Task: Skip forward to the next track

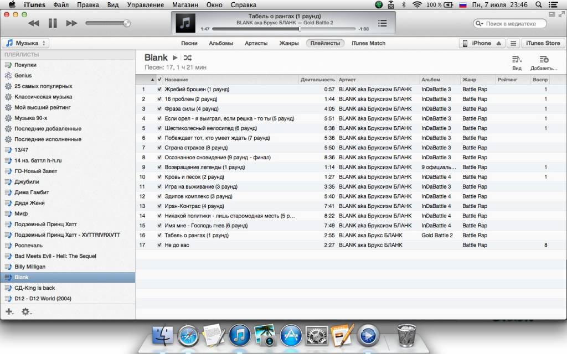Action: pos(71,23)
